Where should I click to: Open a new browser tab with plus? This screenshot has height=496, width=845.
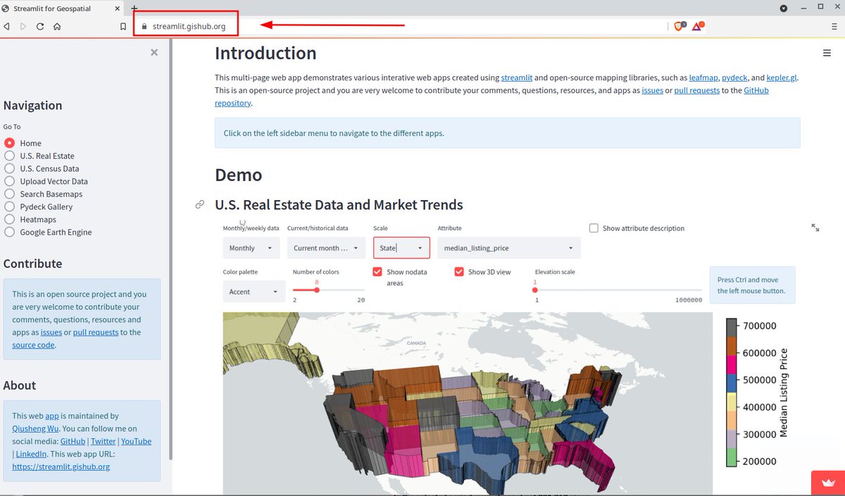tap(134, 8)
